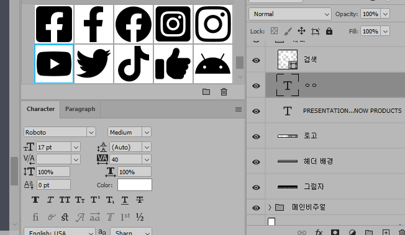Open the Normal blend mode dropdown

[290, 14]
